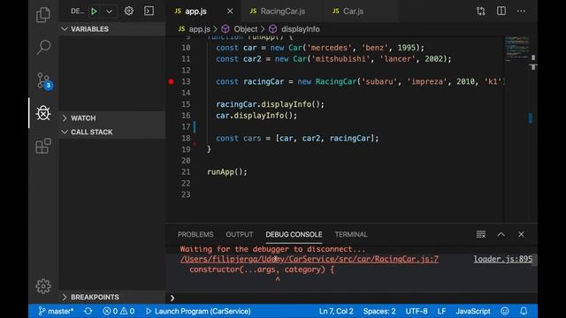Screen dimensions: 566x318
Task: Open launch.json with gear icon
Action: [x=129, y=11]
